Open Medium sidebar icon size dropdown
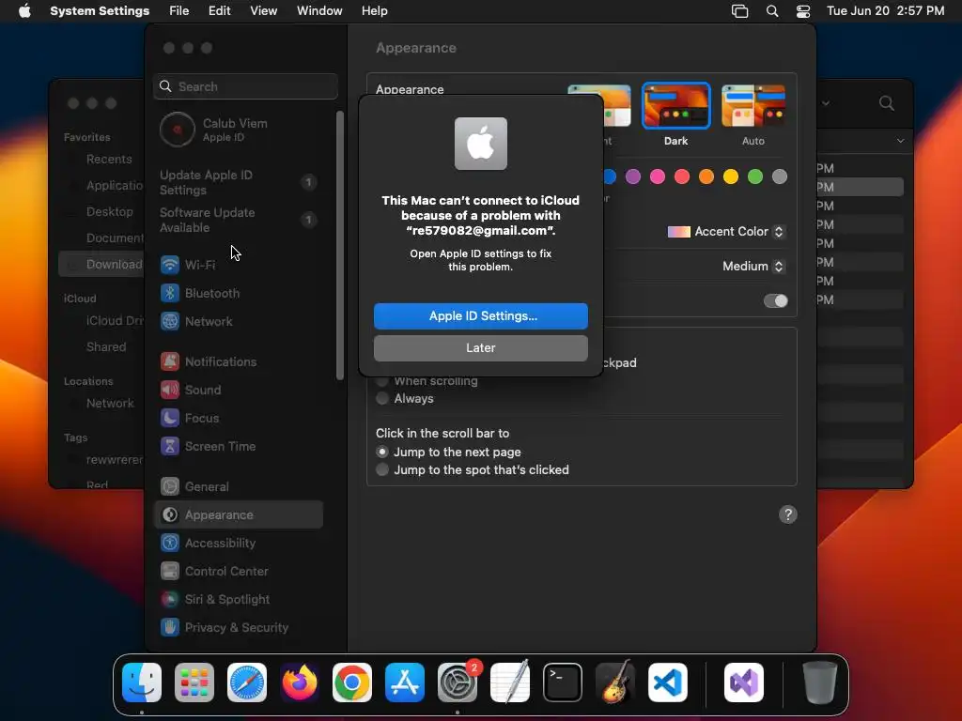 pyautogui.click(x=753, y=266)
